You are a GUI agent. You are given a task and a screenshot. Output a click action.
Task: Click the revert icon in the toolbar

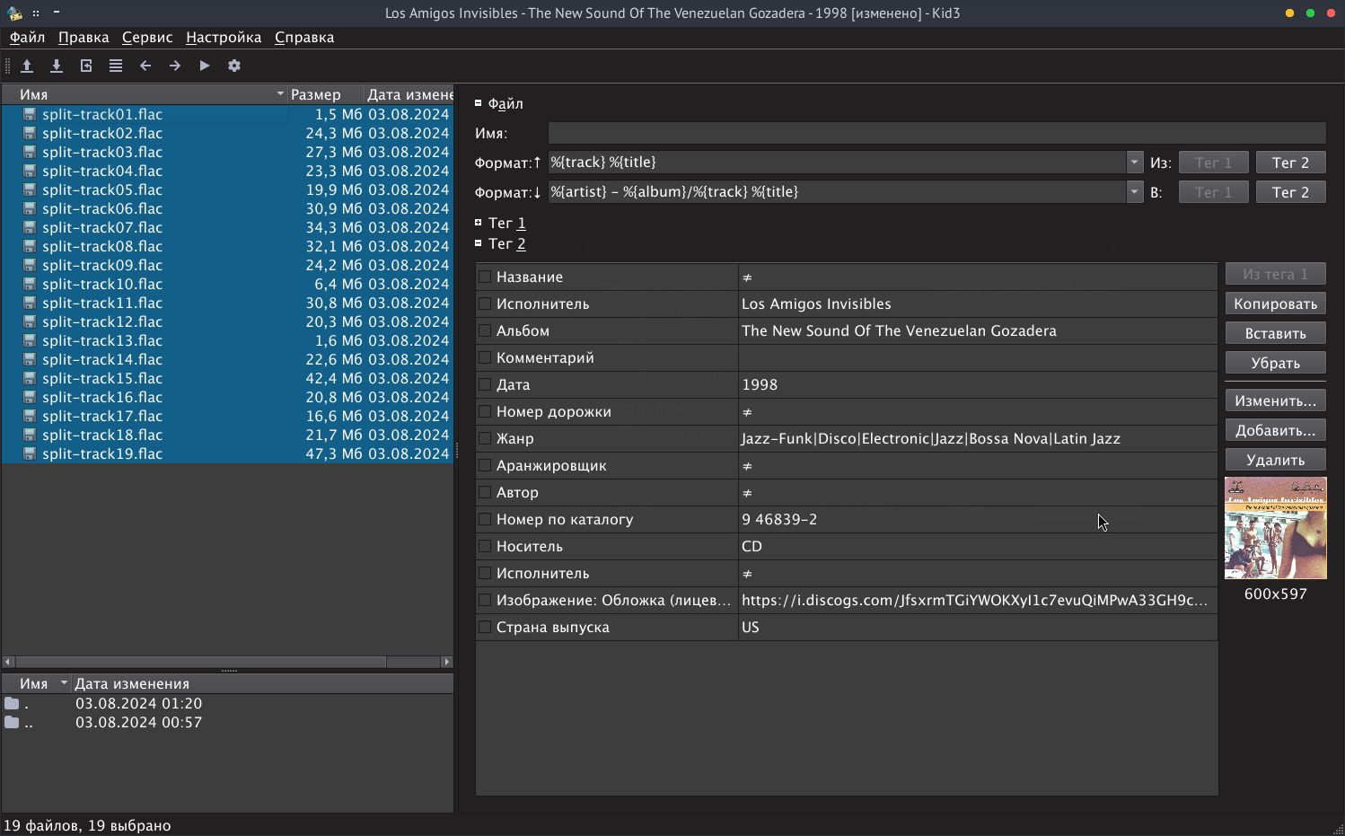86,66
